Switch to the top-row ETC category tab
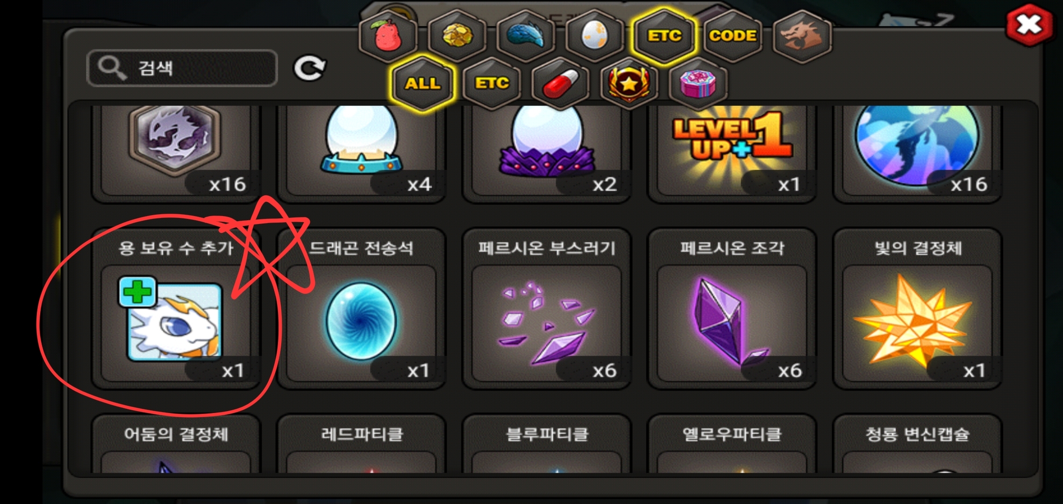Image resolution: width=1063 pixels, height=504 pixels. pos(664,35)
